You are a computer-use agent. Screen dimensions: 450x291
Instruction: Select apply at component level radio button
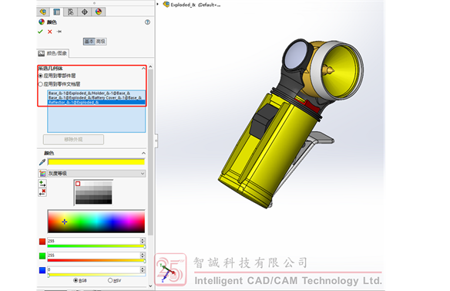tap(41, 76)
